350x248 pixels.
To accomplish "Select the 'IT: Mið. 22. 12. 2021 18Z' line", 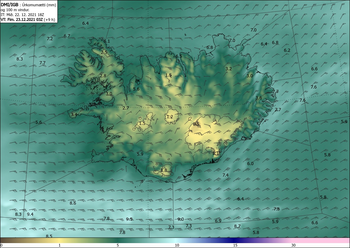I will point(22,14).
